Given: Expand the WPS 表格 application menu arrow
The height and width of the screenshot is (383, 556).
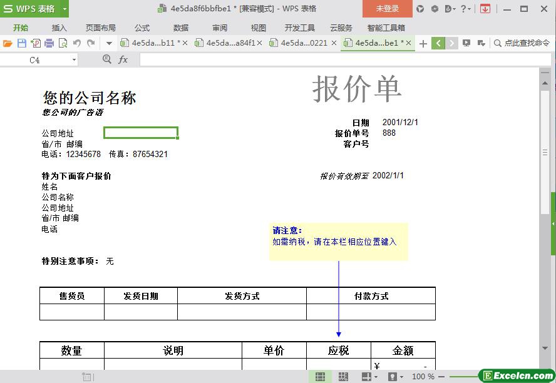Looking at the screenshot, I should click(x=64, y=9).
